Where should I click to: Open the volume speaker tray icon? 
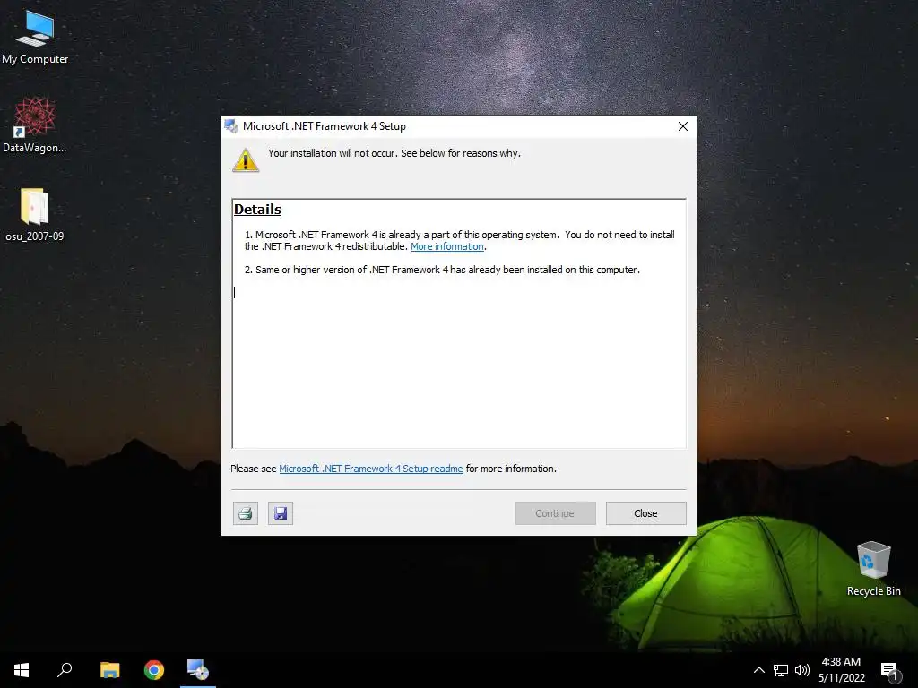(802, 670)
